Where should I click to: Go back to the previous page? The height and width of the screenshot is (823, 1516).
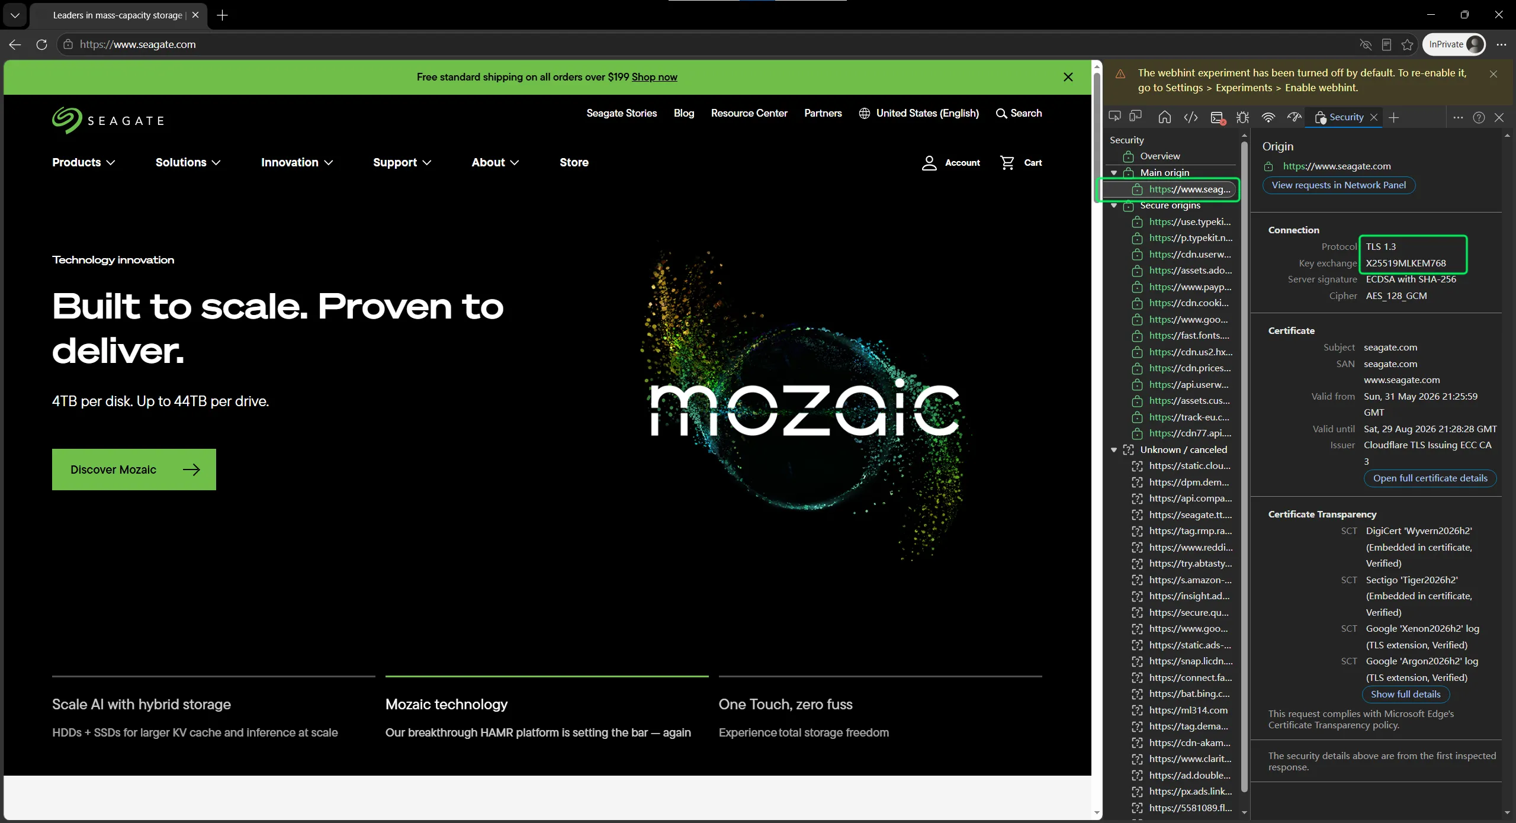pos(15,44)
